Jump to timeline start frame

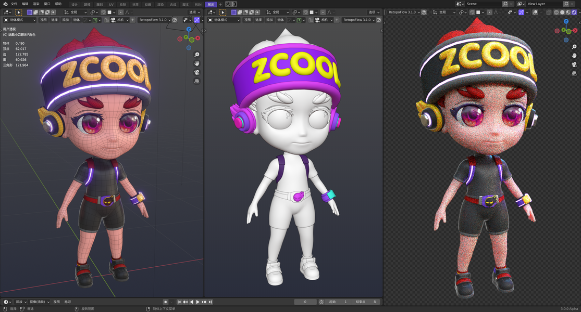[x=179, y=302]
